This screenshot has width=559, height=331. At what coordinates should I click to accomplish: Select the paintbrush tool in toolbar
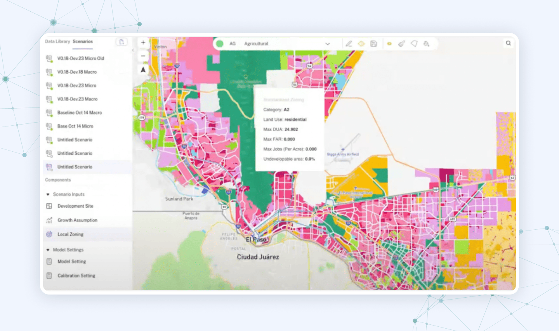coord(402,44)
